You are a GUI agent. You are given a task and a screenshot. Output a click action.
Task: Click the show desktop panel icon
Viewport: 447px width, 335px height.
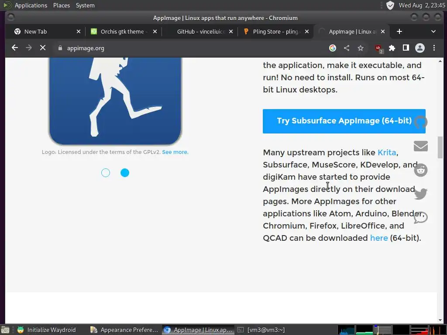click(5, 330)
